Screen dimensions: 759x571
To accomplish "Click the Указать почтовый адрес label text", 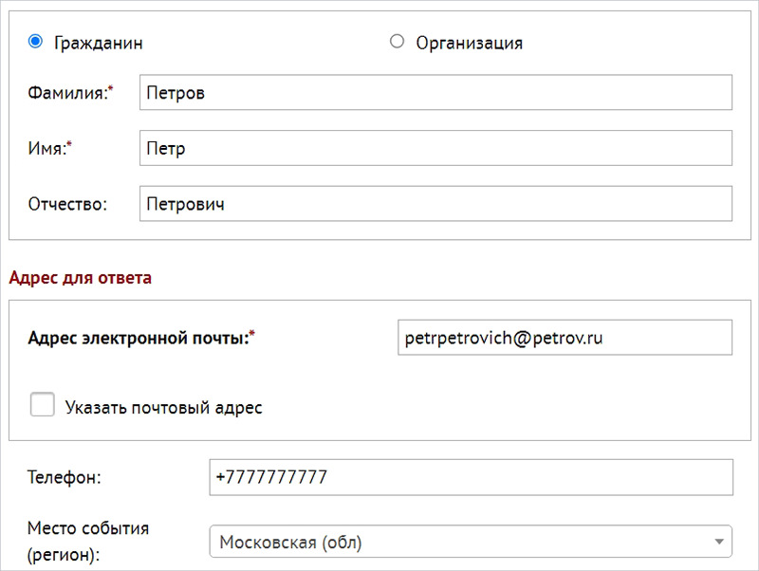I will click(x=163, y=408).
